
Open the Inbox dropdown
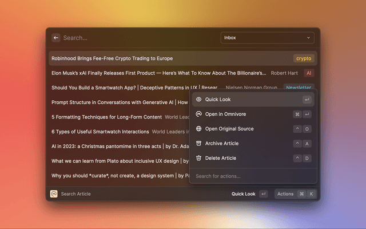pyautogui.click(x=267, y=38)
